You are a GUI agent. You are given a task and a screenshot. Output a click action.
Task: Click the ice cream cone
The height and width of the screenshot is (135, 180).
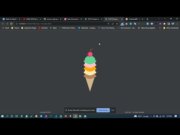coord(90,84)
